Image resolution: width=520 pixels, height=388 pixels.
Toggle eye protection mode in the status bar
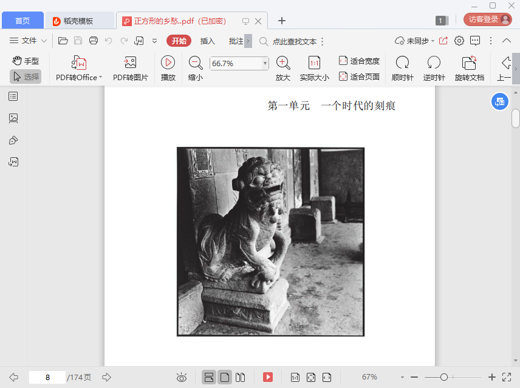click(x=181, y=377)
